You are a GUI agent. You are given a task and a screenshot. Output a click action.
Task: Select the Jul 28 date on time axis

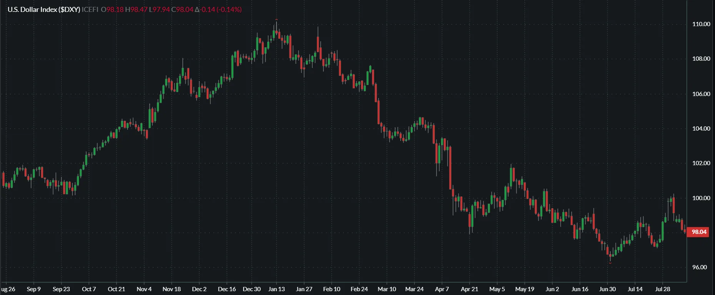(x=662, y=289)
